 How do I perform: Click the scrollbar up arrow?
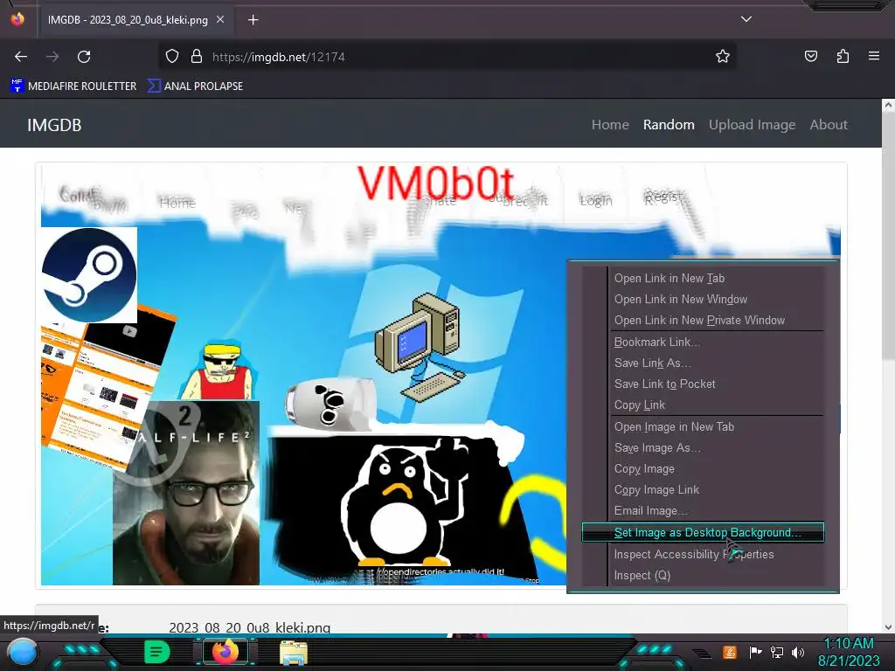click(x=888, y=106)
